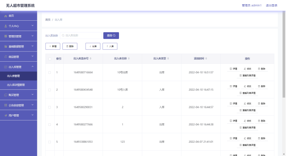Click 删除 for row 1649580277666
The height and width of the screenshot is (156, 286).
click(x=262, y=121)
